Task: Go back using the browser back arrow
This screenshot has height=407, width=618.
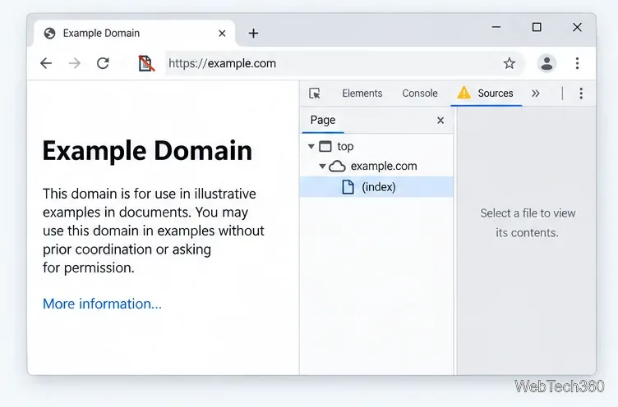Action: click(x=46, y=63)
